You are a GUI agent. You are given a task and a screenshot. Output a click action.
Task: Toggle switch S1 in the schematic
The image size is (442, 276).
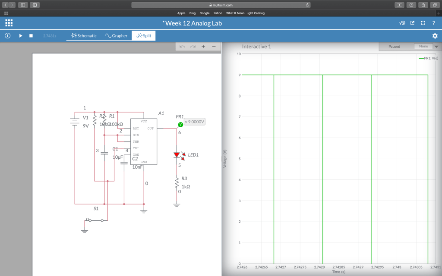95,220
